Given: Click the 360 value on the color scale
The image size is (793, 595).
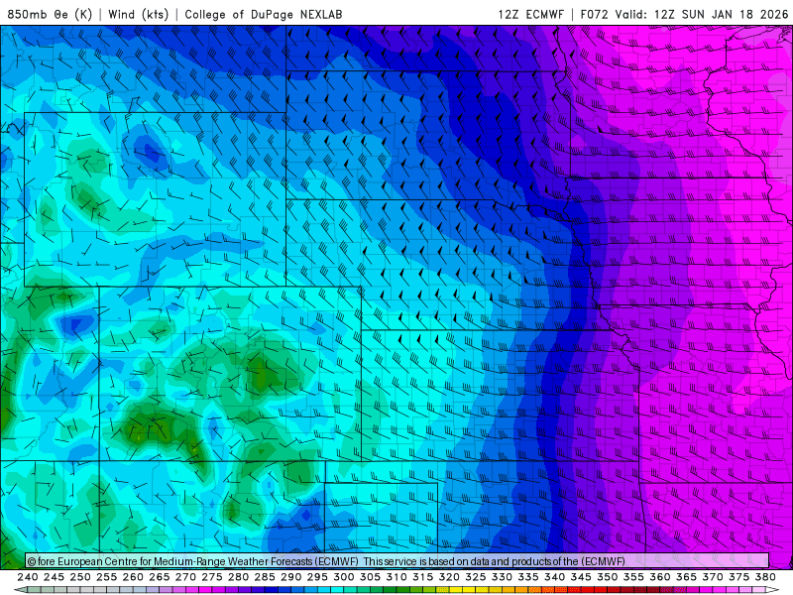Looking at the screenshot, I should (659, 577).
